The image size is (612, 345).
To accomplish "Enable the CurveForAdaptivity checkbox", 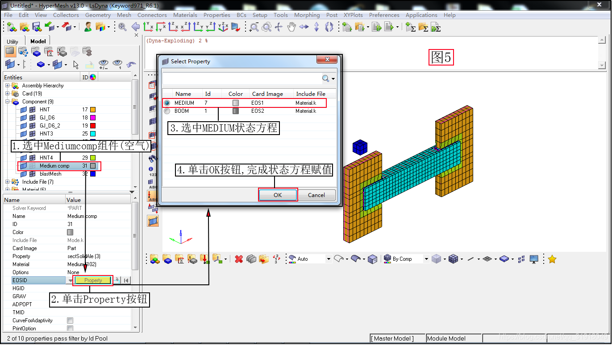I will [x=70, y=320].
